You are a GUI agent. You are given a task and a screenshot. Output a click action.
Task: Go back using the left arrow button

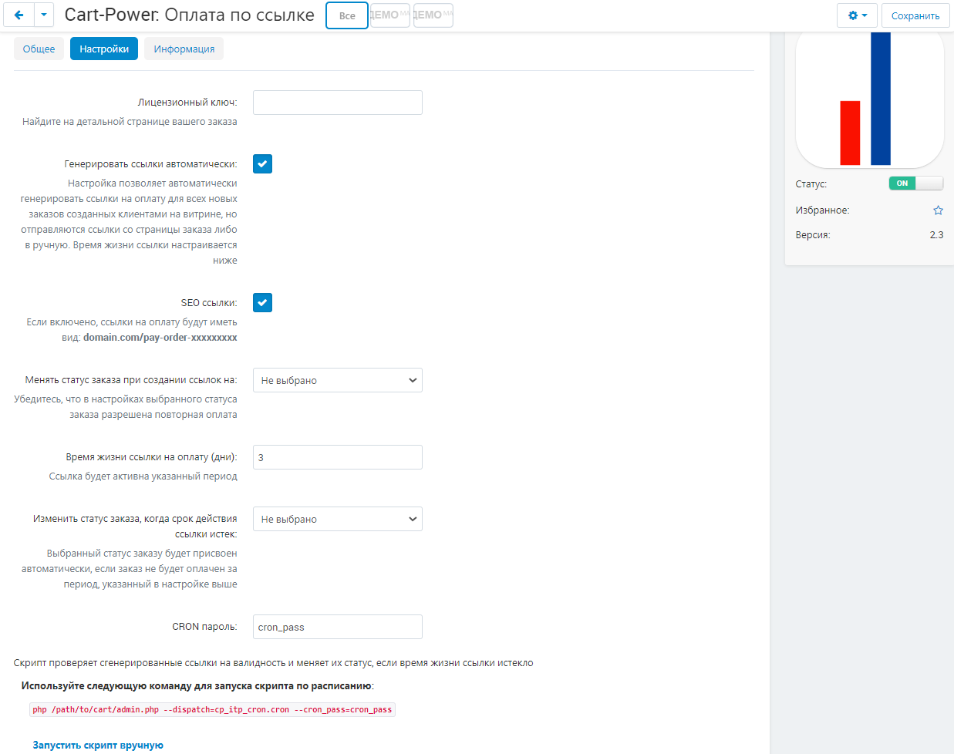(19, 15)
